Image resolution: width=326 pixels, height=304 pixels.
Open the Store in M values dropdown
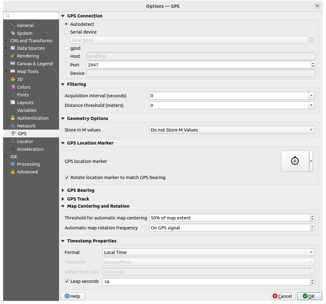coord(232,130)
